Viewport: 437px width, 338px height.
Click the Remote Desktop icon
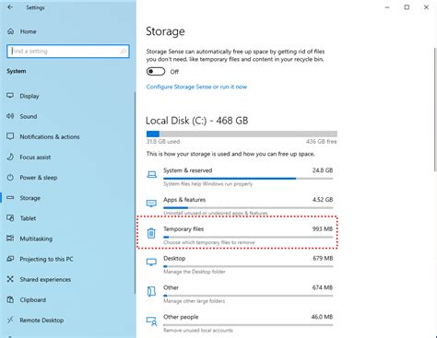click(x=10, y=320)
